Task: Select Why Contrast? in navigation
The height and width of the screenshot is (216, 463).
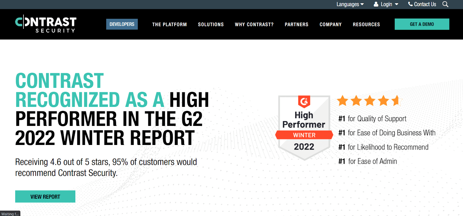Action: point(254,25)
